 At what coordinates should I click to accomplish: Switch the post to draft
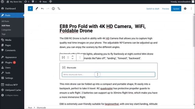point(153,9)
